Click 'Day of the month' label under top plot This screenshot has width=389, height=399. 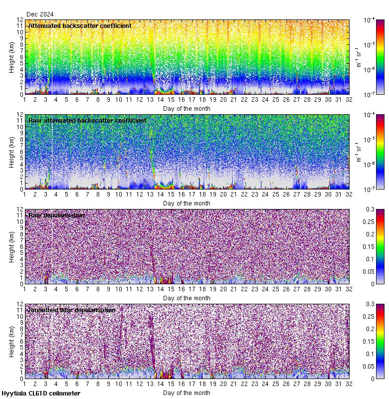pyautogui.click(x=187, y=108)
